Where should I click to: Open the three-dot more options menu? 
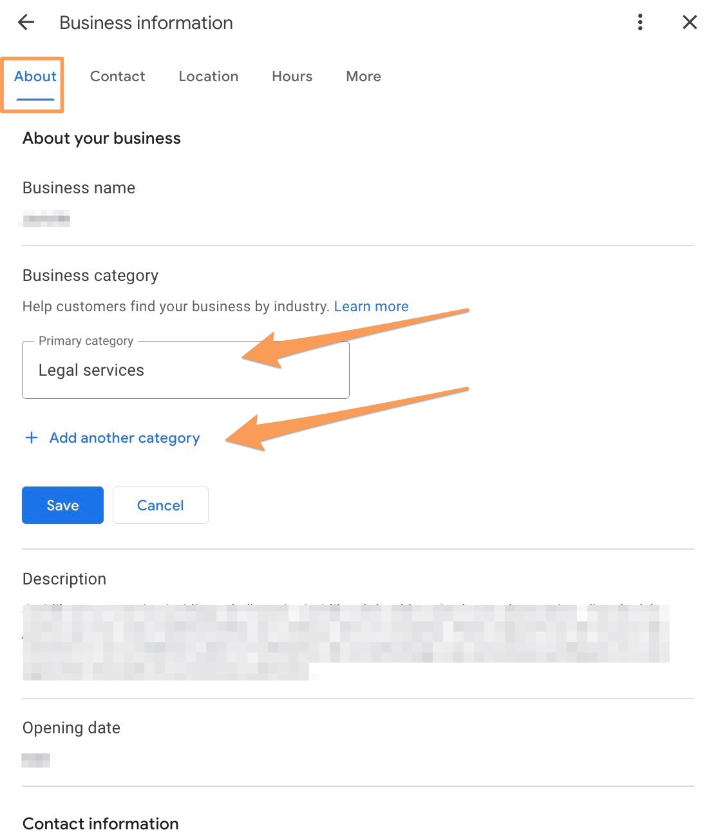click(640, 23)
